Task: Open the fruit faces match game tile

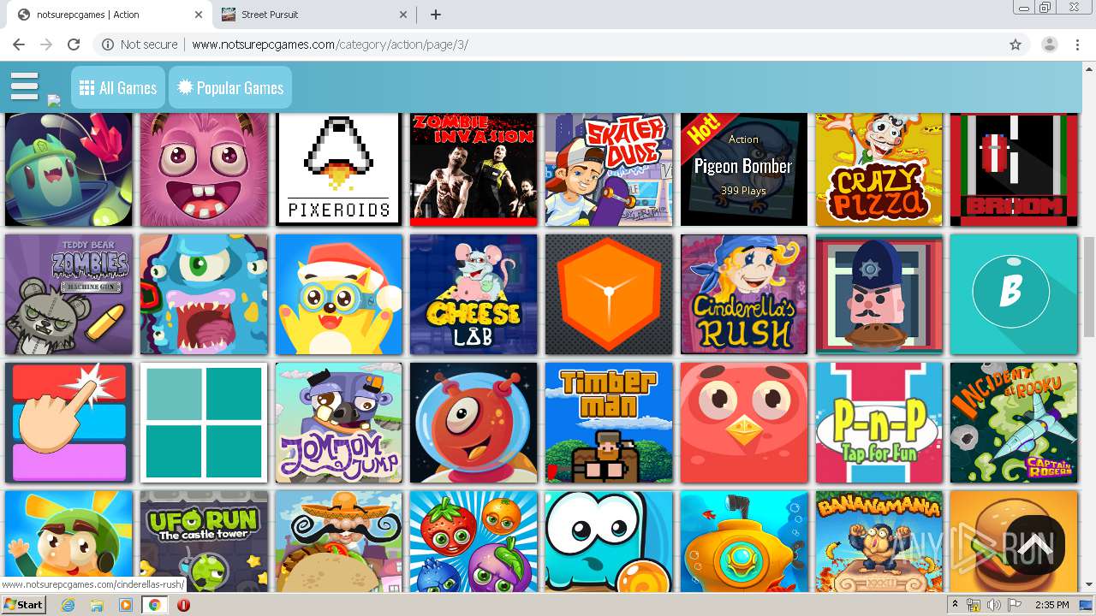Action: (x=474, y=541)
